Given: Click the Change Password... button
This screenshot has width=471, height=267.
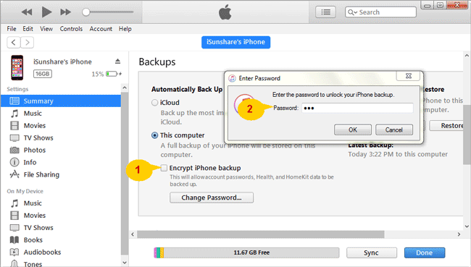Looking at the screenshot, I should [212, 198].
